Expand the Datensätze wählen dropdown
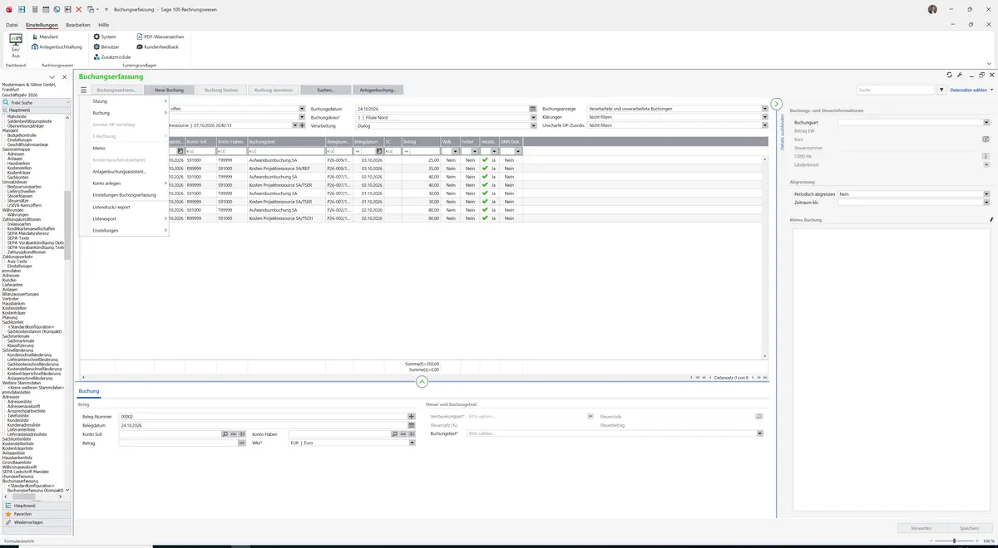Screen dimensions: 998x548 (x=971, y=90)
